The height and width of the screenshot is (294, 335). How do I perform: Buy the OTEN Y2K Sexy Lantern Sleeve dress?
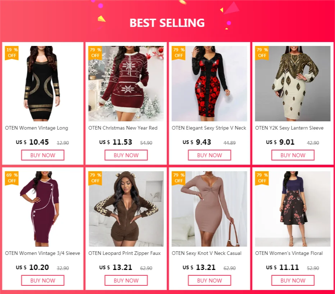(293, 155)
